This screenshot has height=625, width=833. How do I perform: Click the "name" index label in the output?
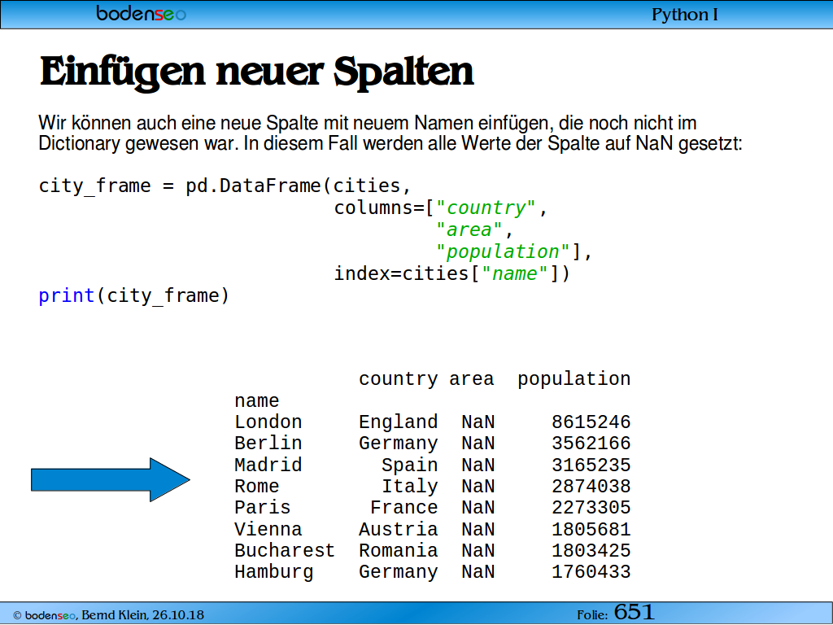[257, 400]
